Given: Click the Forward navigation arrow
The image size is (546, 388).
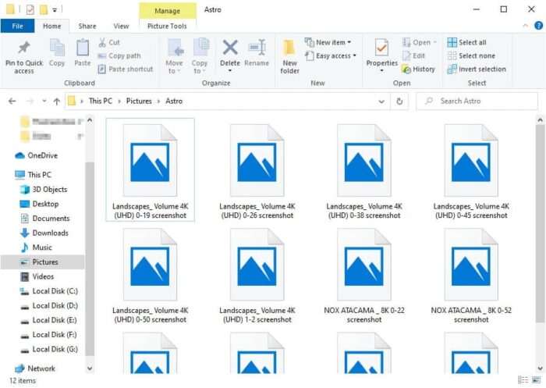Looking at the screenshot, I should pos(30,101).
